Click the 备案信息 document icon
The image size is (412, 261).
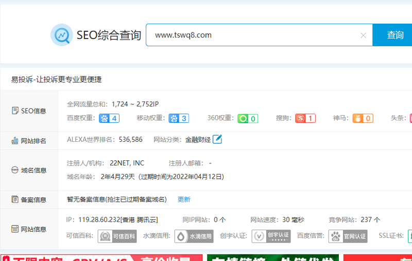click(15, 199)
